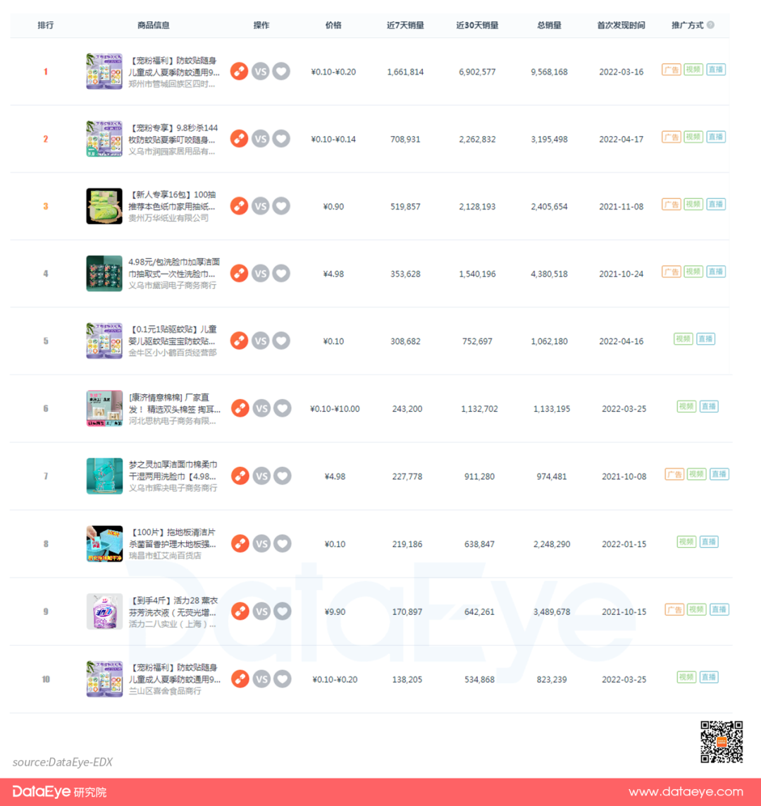Click heart icon in rank 6 row
Screen dimensions: 761x806
click(x=283, y=408)
